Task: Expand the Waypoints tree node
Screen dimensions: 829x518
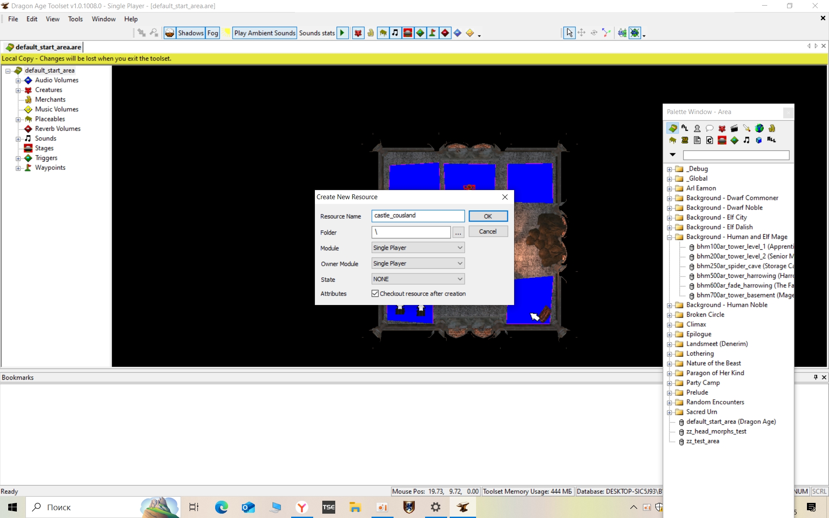Action: [x=18, y=168]
